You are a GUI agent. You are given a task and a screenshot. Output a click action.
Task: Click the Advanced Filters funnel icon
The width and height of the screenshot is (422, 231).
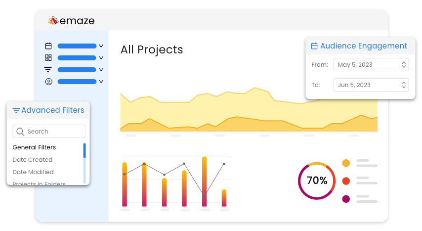tap(16, 111)
